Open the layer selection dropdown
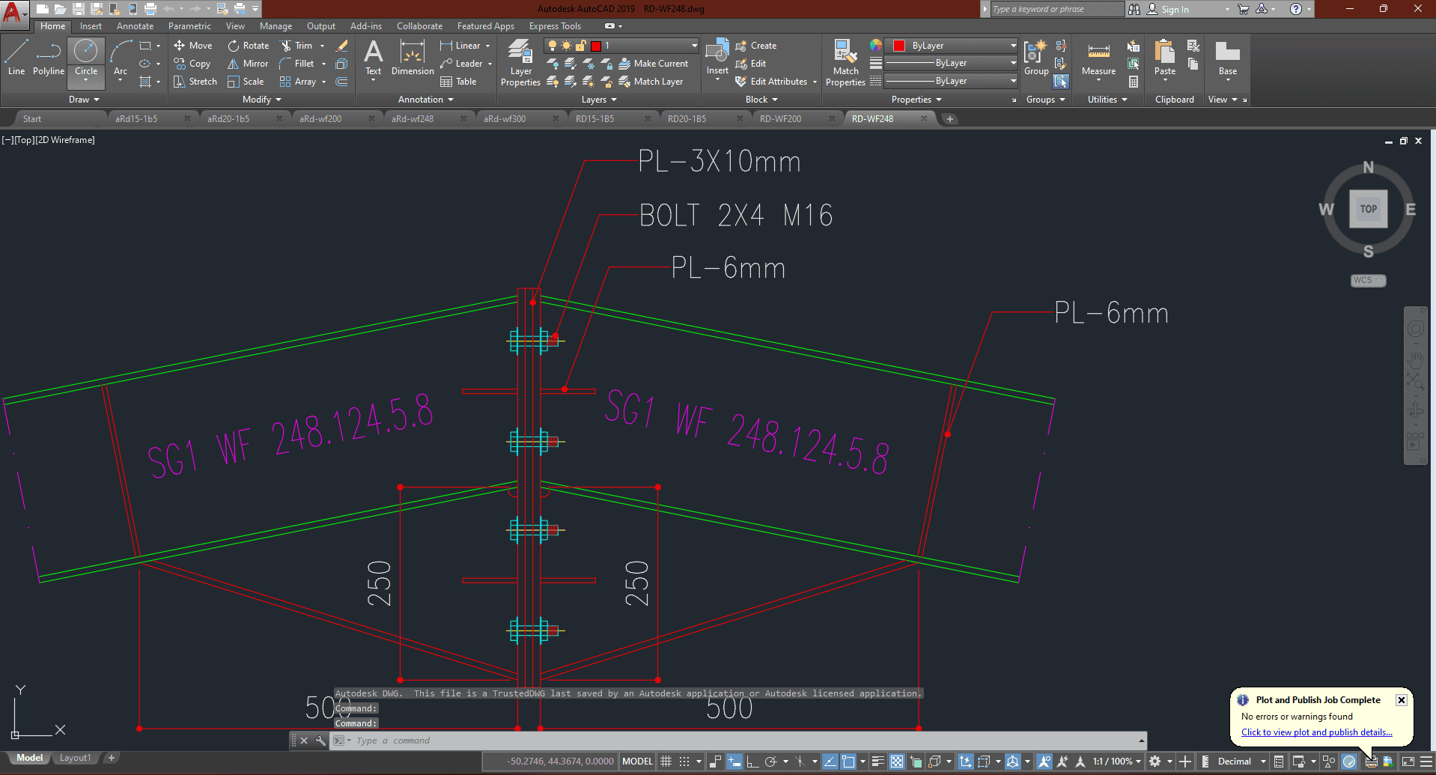This screenshot has height=775, width=1436. pyautogui.click(x=621, y=46)
